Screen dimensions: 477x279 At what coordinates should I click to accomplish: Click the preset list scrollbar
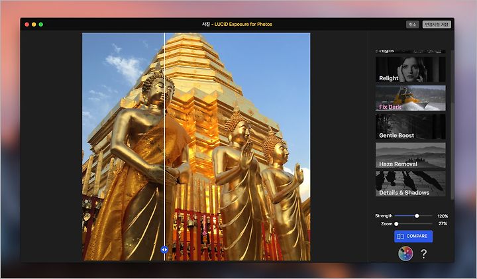[452, 125]
